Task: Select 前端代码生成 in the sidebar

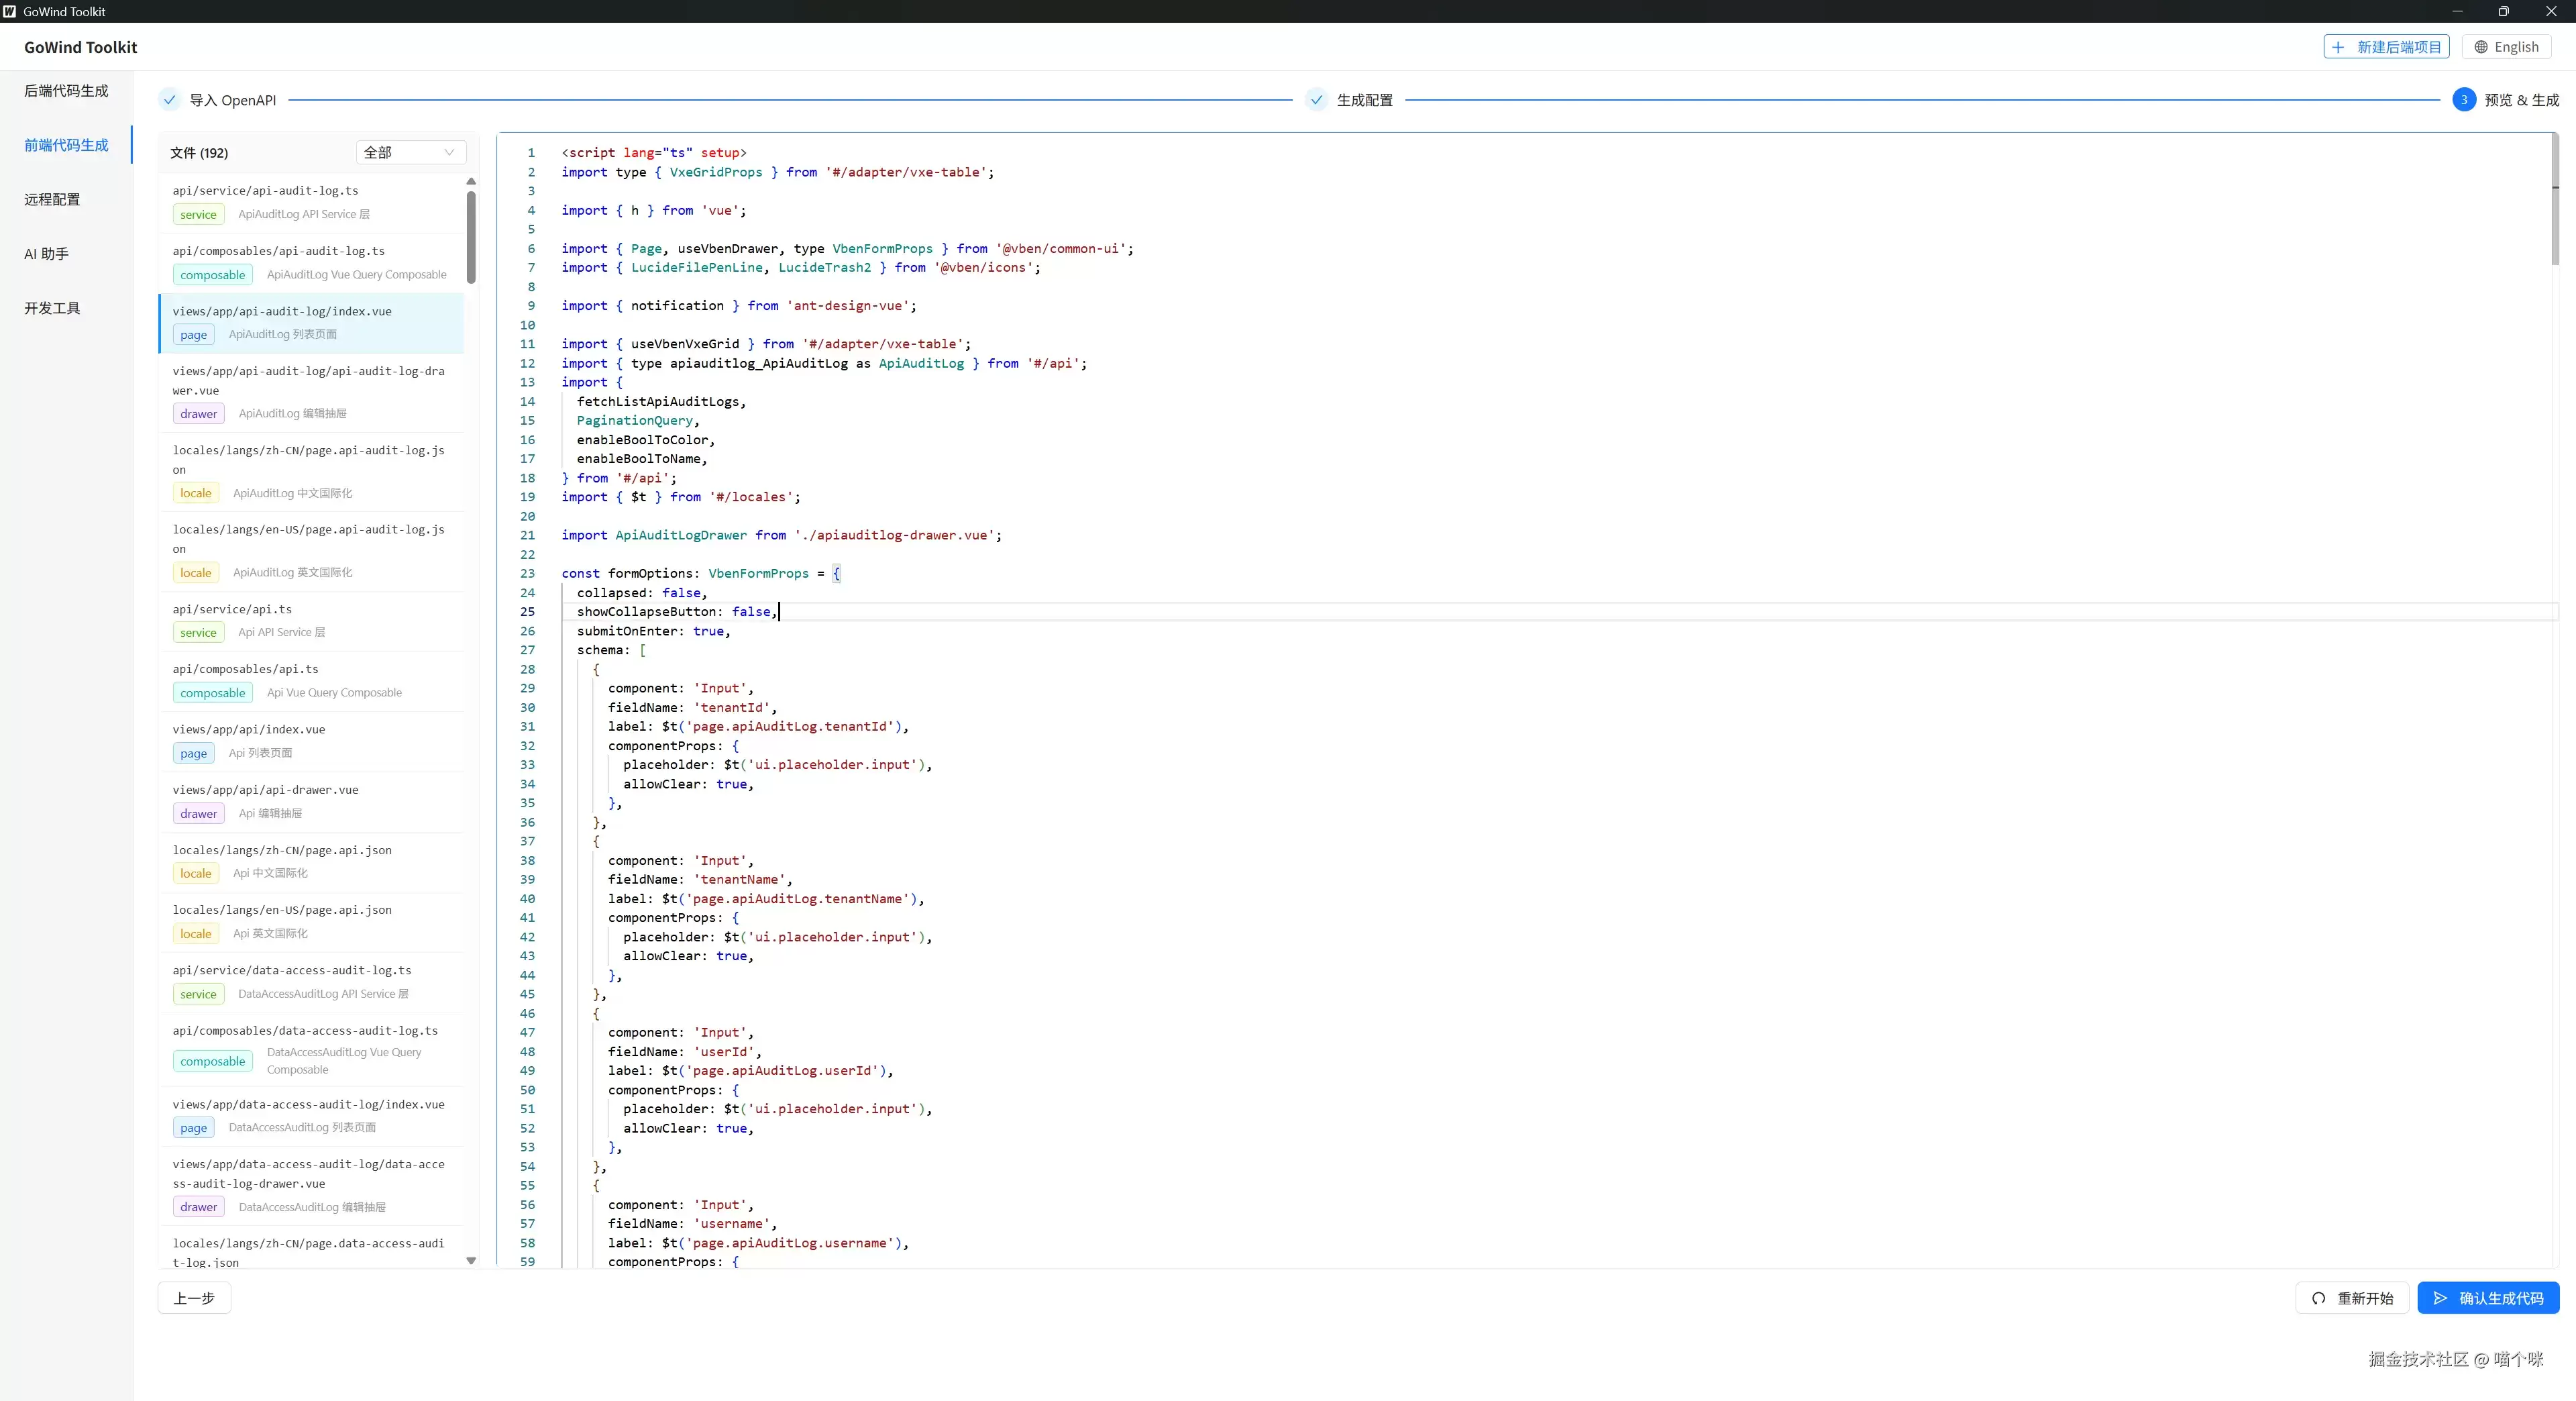Action: point(66,145)
